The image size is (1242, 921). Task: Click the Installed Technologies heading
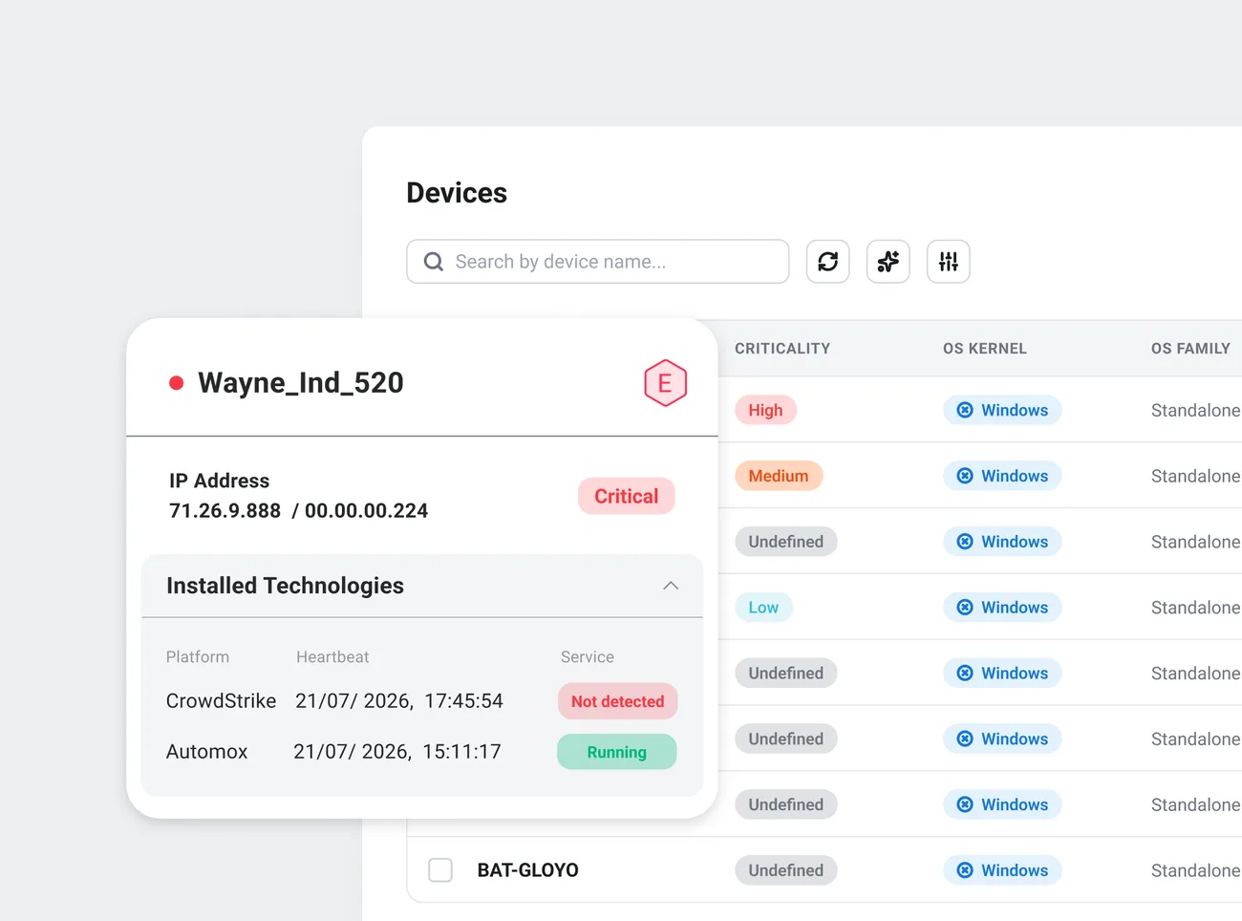286,586
